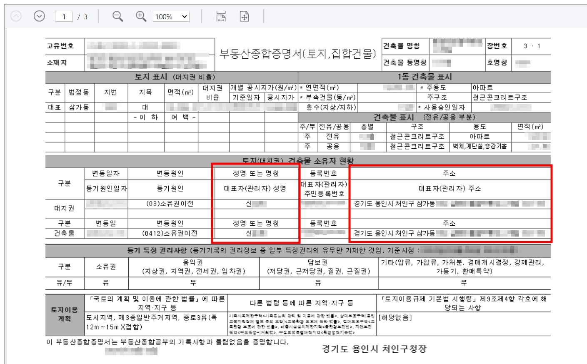Image resolution: width=587 pixels, height=364 pixels.
Task: Select the 대표자(관리자) 주소 header
Action: 450,189
